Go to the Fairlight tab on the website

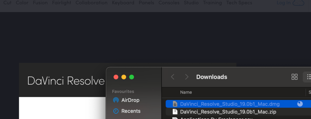tap(61, 2)
